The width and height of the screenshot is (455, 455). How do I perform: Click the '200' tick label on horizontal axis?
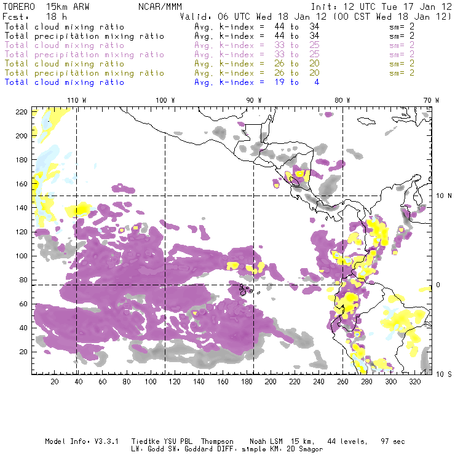pos(271,382)
